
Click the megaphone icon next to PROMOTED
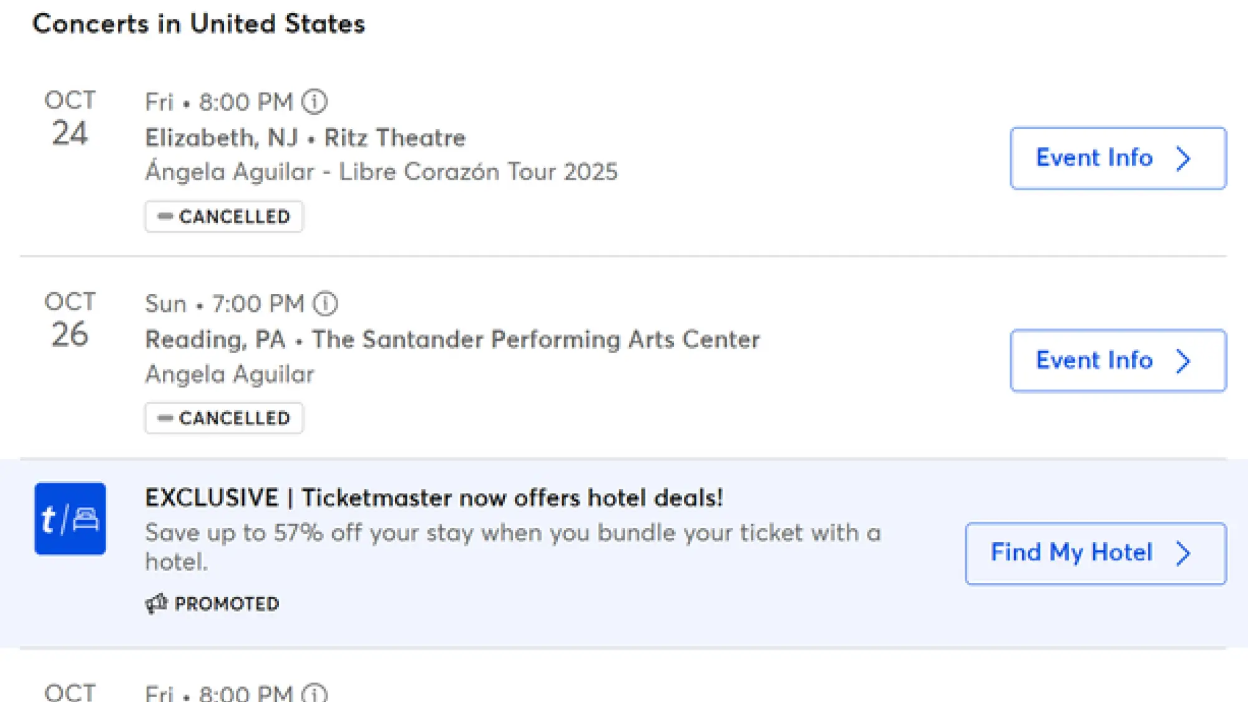tap(156, 603)
